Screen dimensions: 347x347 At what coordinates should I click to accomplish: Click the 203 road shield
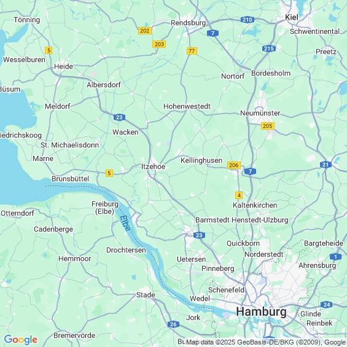(159, 44)
